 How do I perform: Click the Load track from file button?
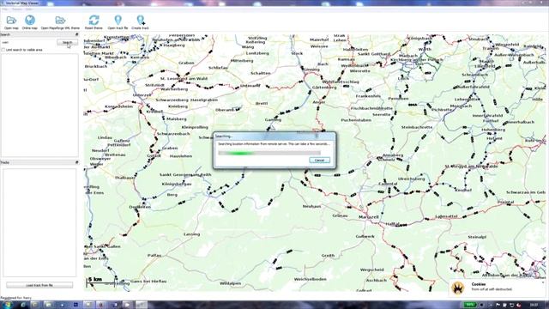pos(39,285)
